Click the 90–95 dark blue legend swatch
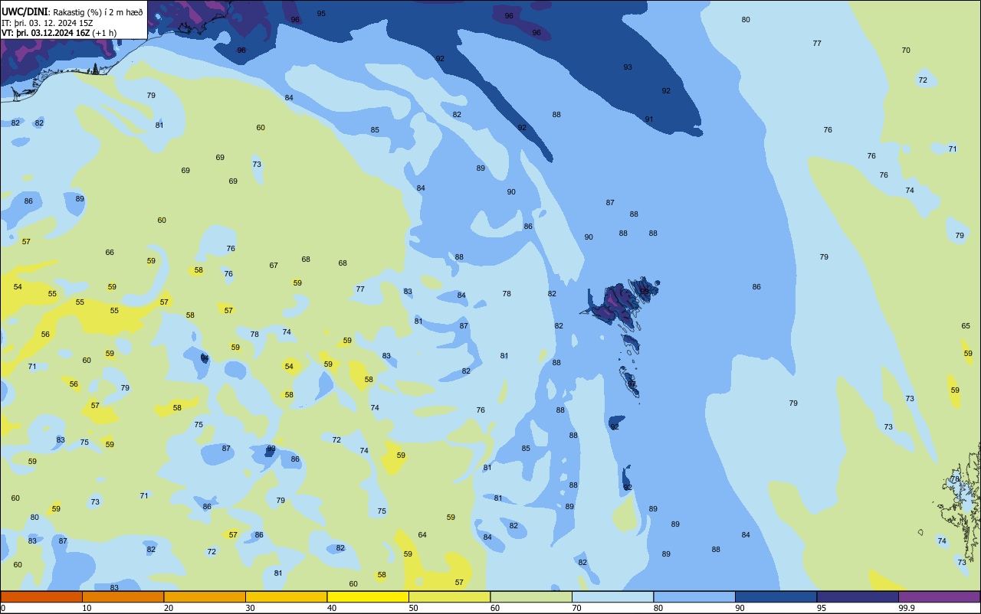981x614 pixels. click(776, 596)
